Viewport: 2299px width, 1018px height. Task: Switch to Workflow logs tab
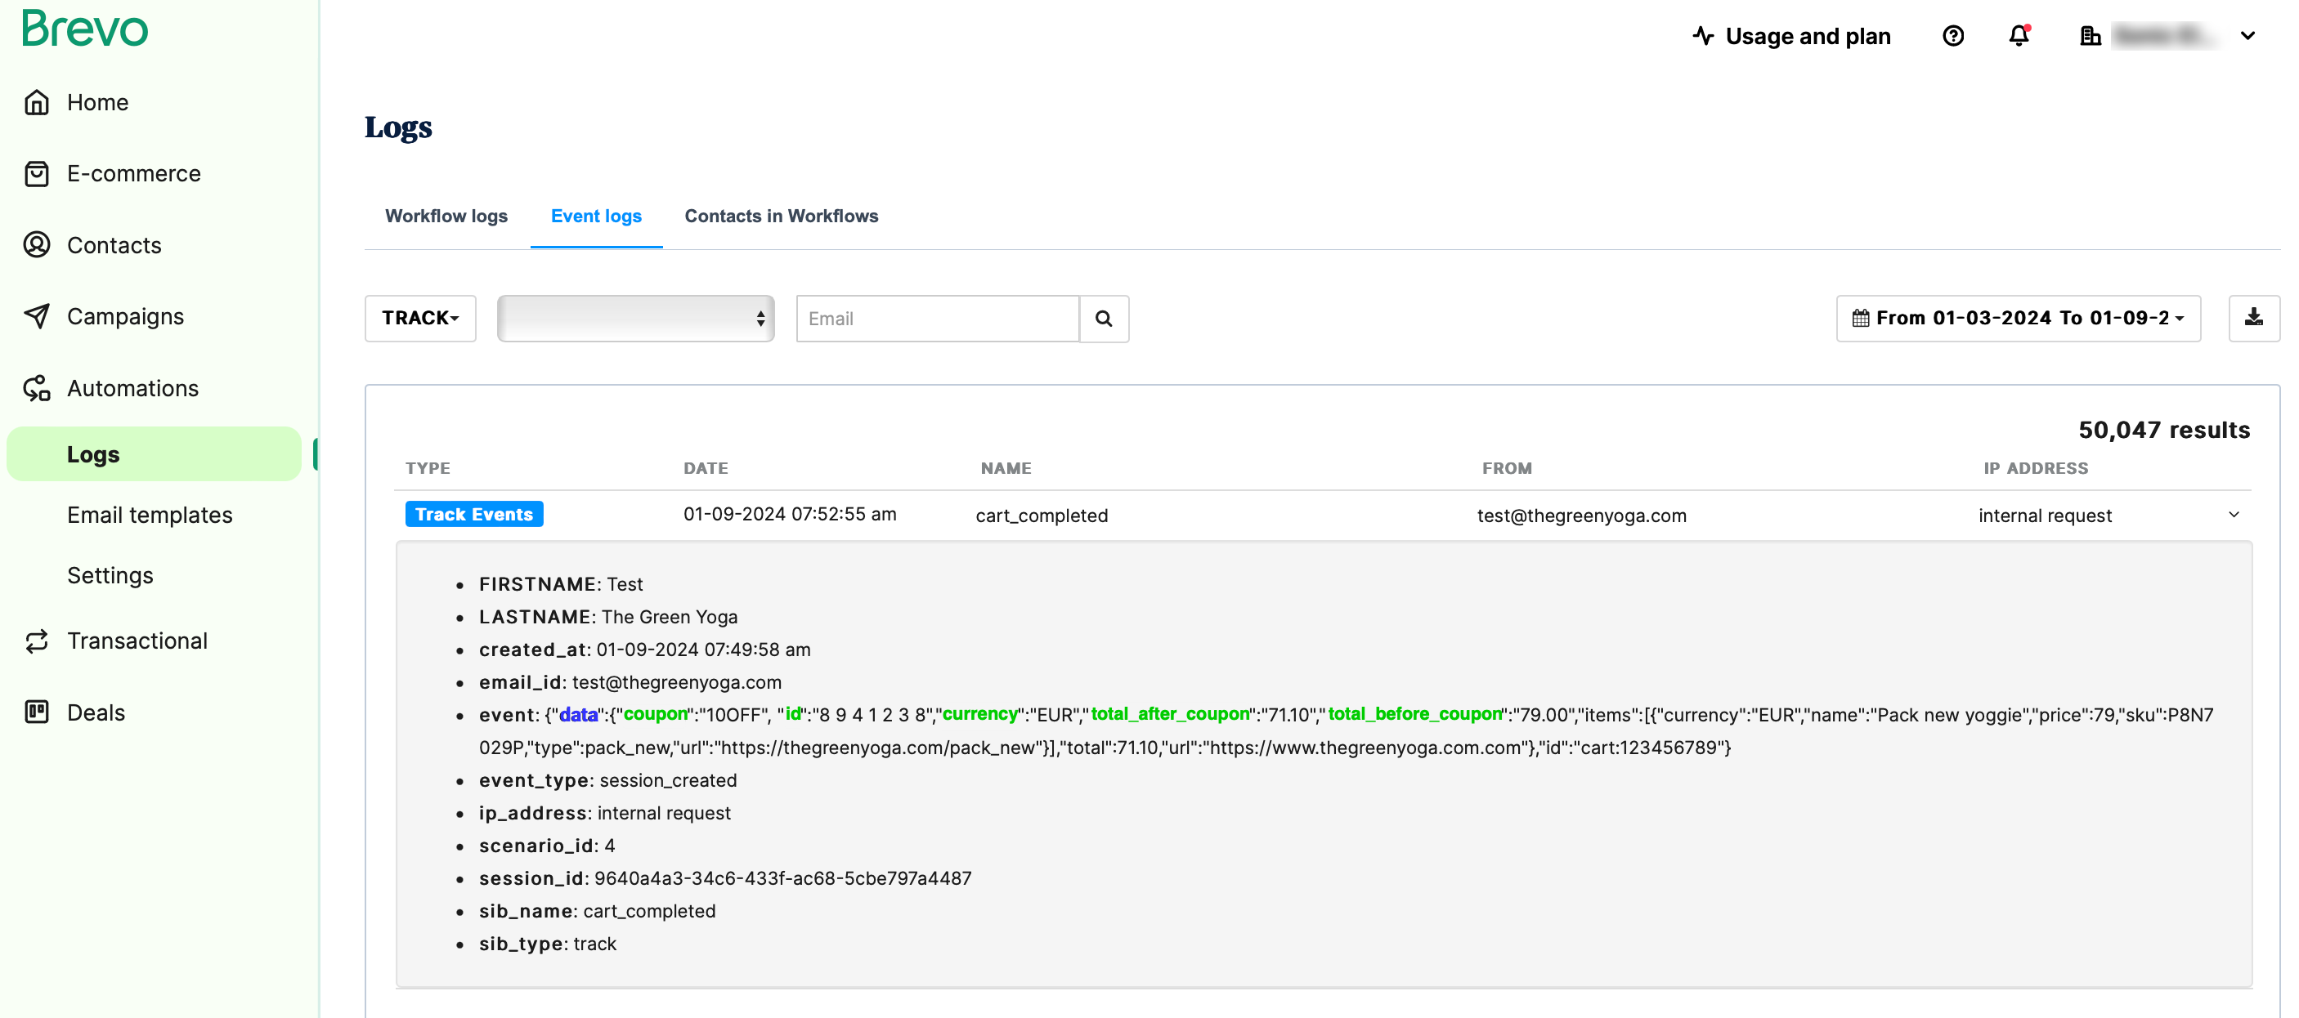pyautogui.click(x=446, y=216)
